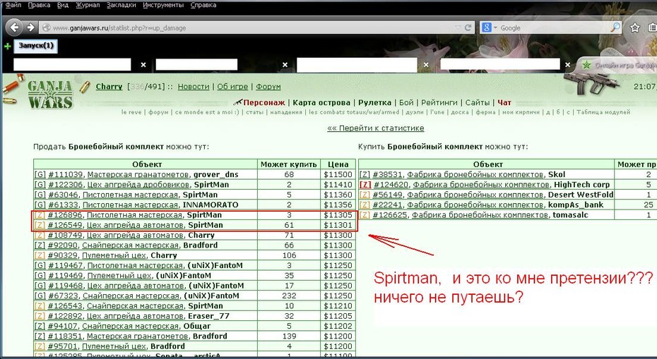Click the search magnifier icon in the search box
Image resolution: width=657 pixels, height=359 pixels.
tap(615, 28)
